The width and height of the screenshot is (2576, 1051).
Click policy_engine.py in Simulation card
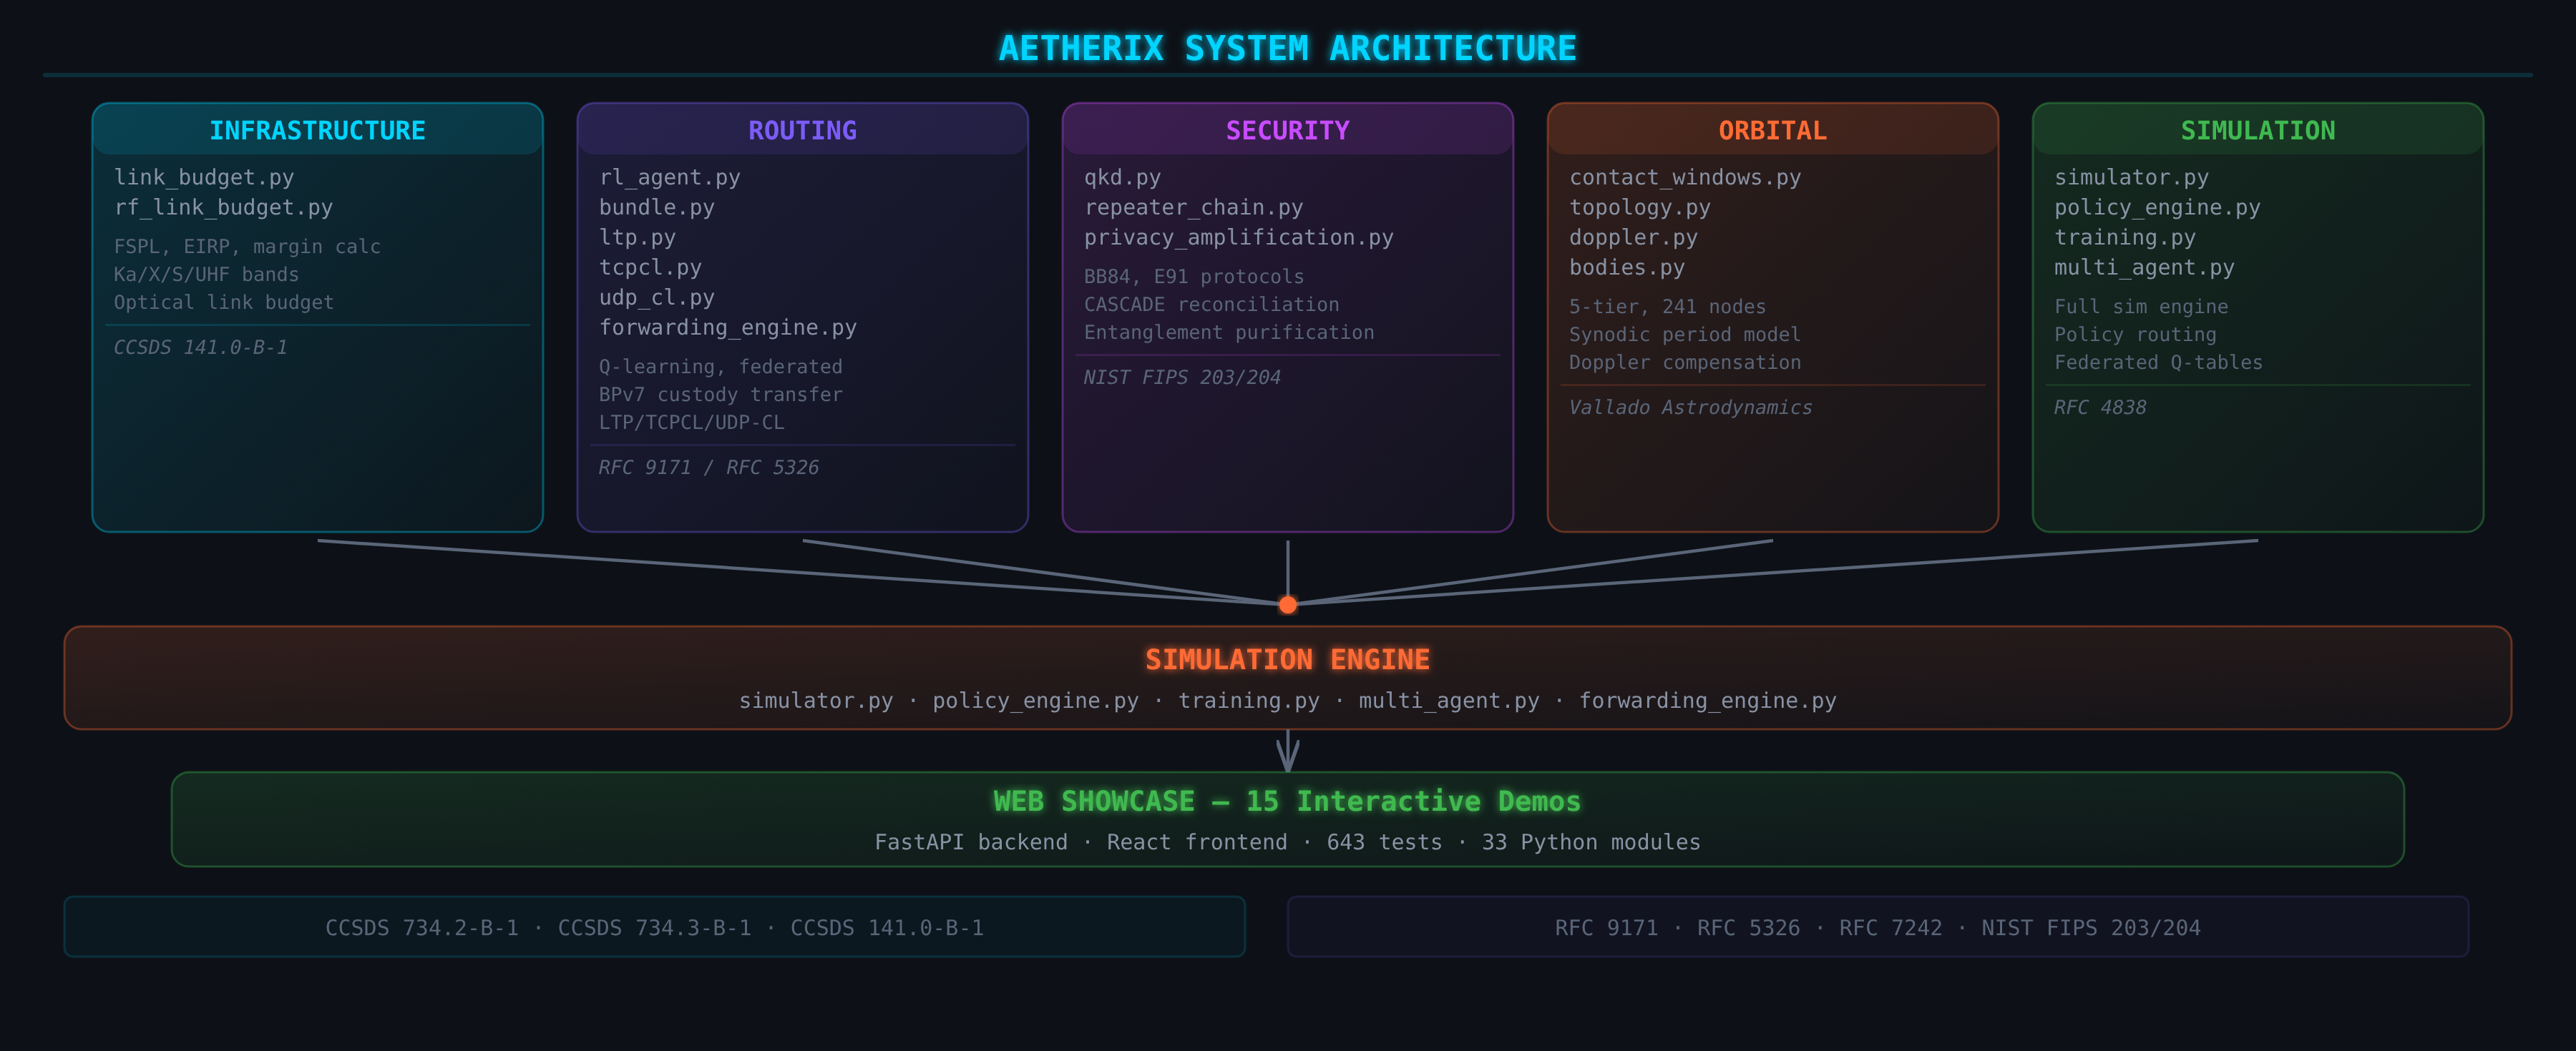tap(2157, 208)
